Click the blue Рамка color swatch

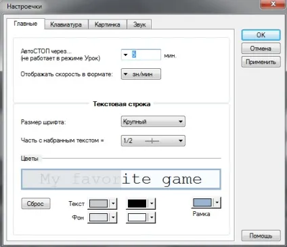pyautogui.click(x=202, y=202)
